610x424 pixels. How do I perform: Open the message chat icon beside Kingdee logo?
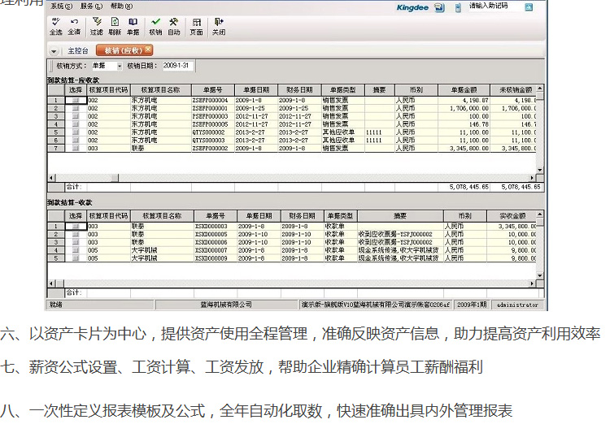pos(439,7)
